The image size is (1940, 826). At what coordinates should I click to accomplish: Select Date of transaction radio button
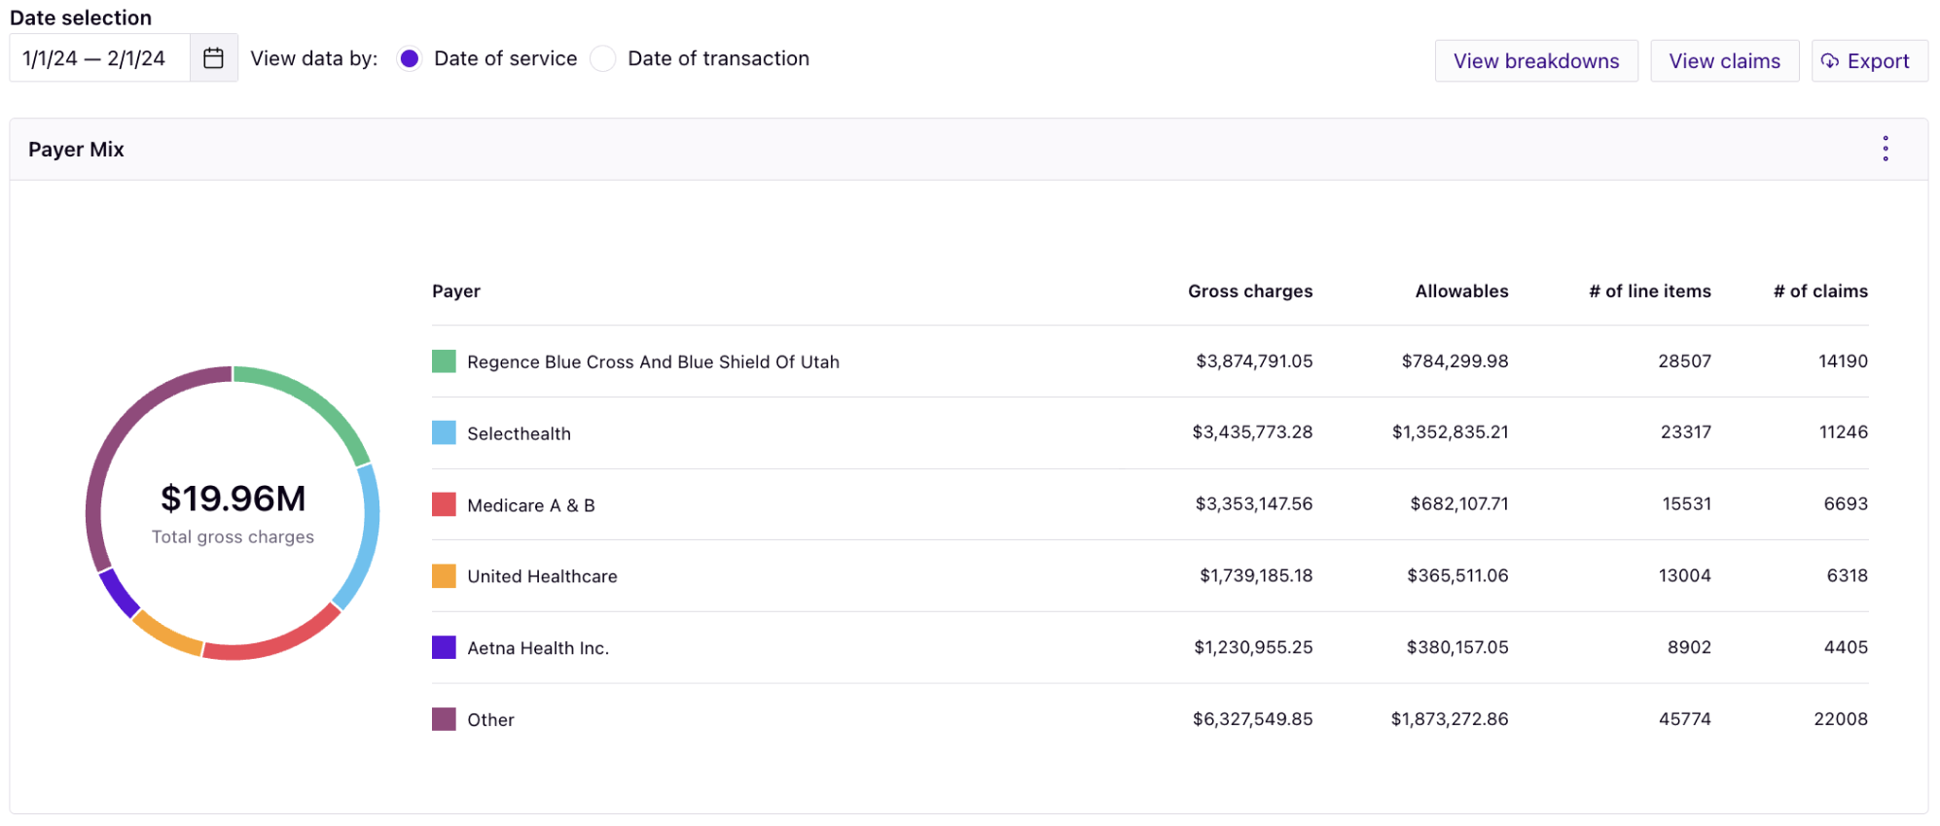click(603, 58)
